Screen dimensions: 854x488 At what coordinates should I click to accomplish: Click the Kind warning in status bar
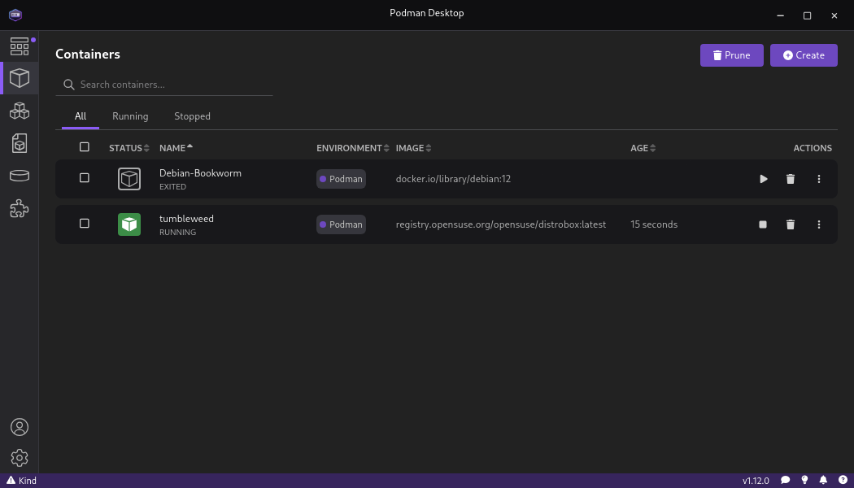(x=22, y=481)
